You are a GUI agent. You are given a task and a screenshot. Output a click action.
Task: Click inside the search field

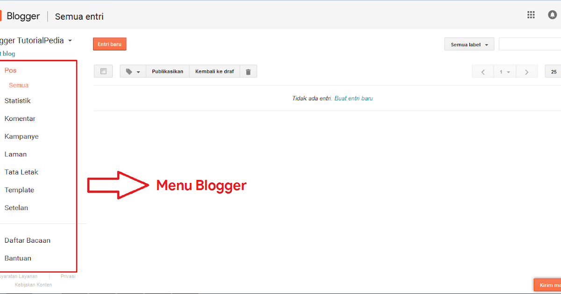click(x=533, y=44)
